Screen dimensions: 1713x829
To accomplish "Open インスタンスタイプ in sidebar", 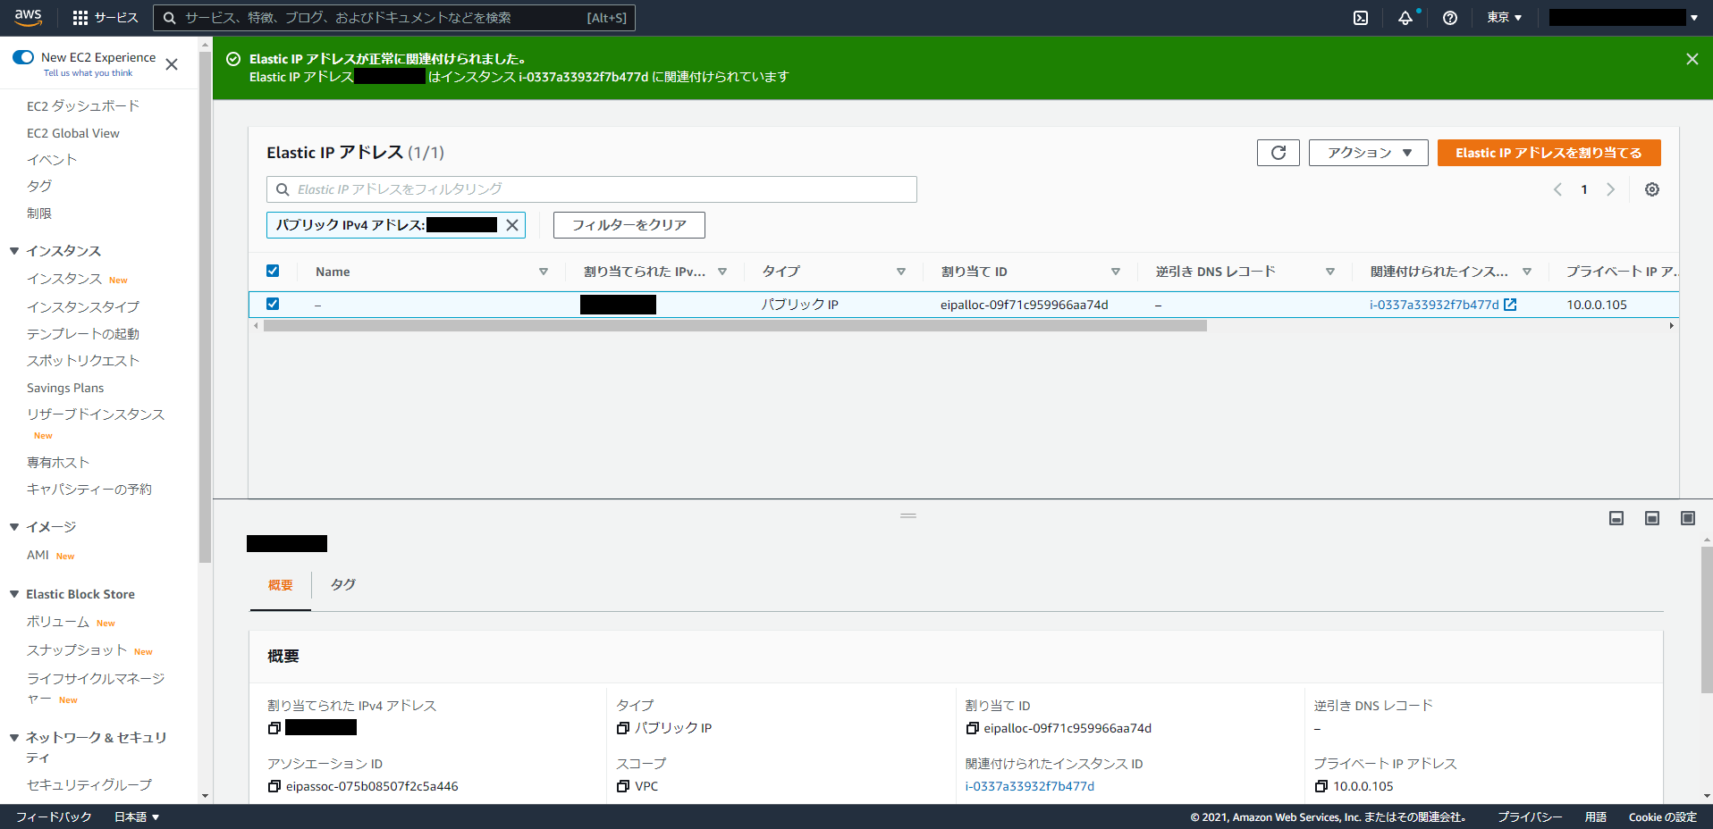I will [x=83, y=306].
